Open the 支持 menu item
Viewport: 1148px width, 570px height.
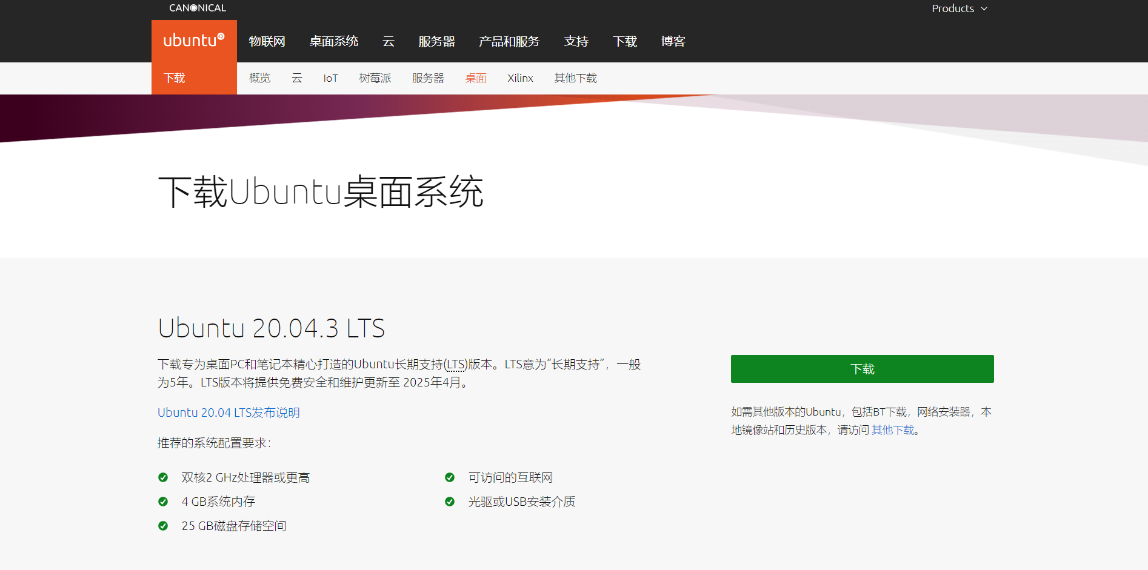576,41
